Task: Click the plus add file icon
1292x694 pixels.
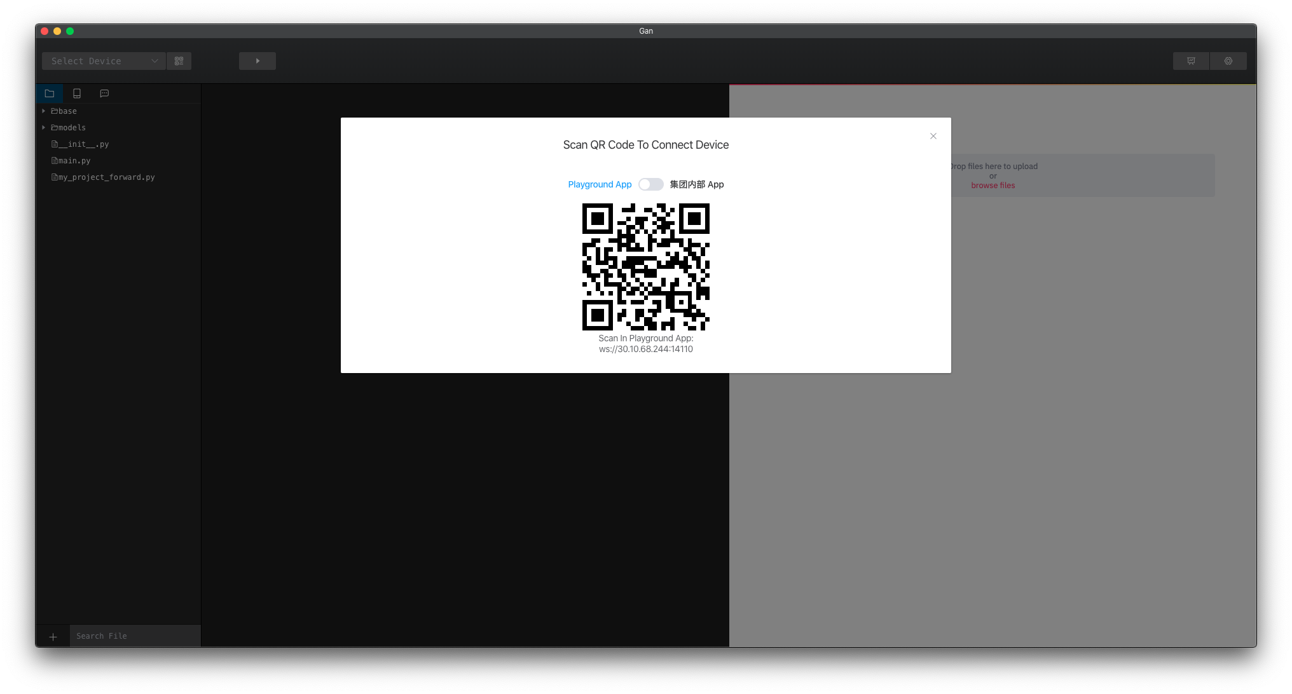Action: (x=53, y=636)
